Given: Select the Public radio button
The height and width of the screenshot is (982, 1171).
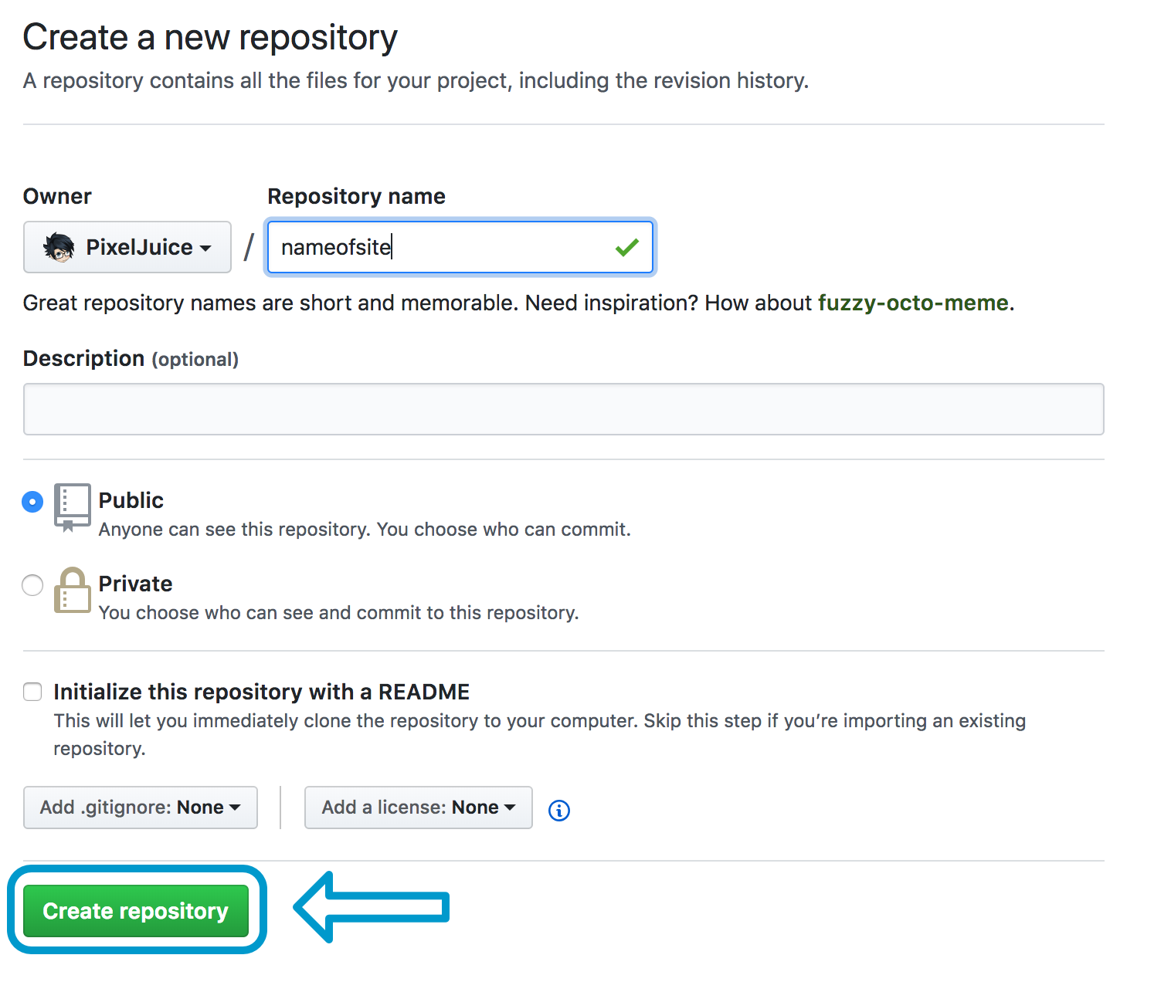Looking at the screenshot, I should 32,502.
